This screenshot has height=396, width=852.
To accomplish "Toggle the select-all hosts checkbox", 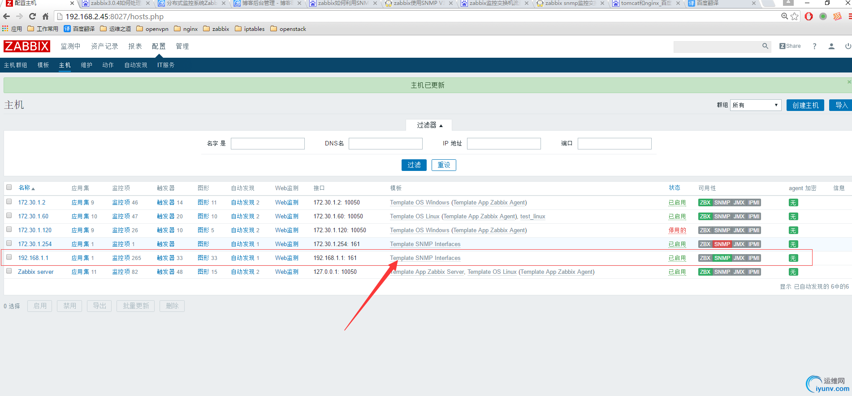I will 9,187.
